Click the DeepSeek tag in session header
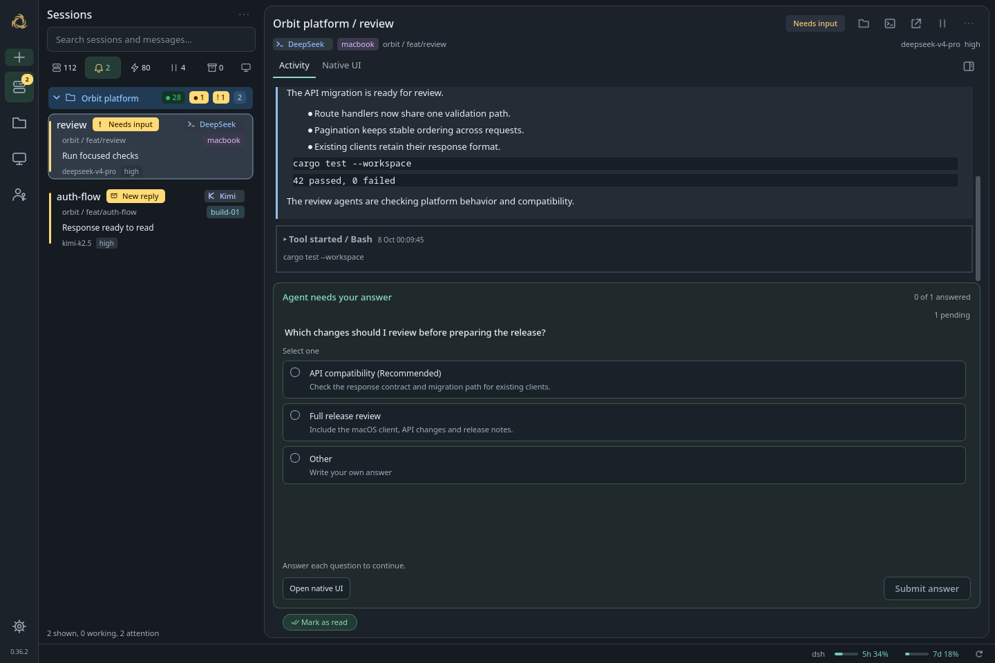This screenshot has height=663, width=995. click(303, 44)
